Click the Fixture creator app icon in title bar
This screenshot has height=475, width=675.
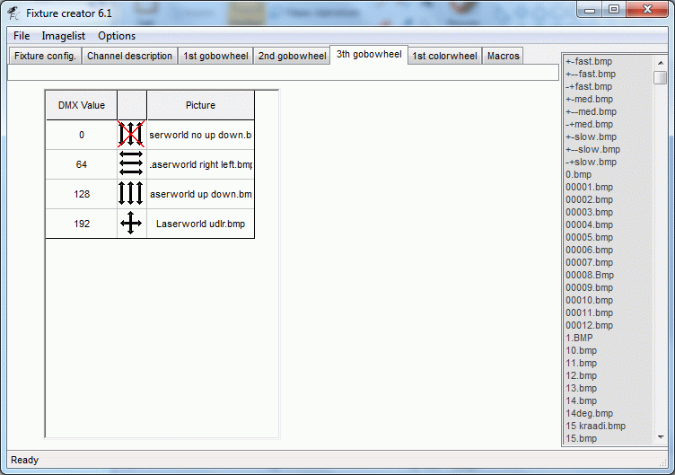(x=13, y=13)
